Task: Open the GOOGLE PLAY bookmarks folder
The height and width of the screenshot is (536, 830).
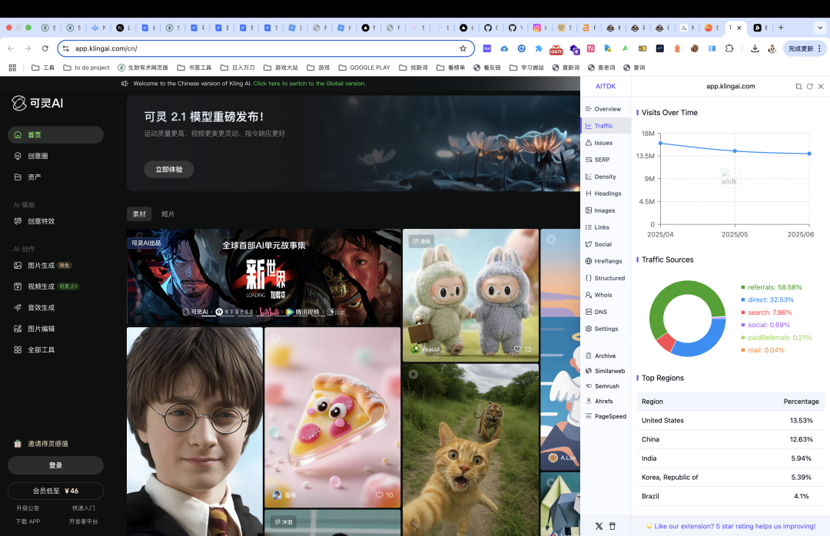Action: point(364,68)
